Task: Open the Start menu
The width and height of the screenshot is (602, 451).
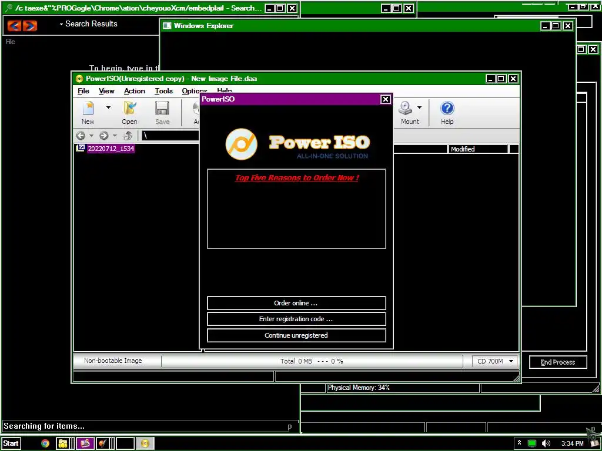Action: 11,443
